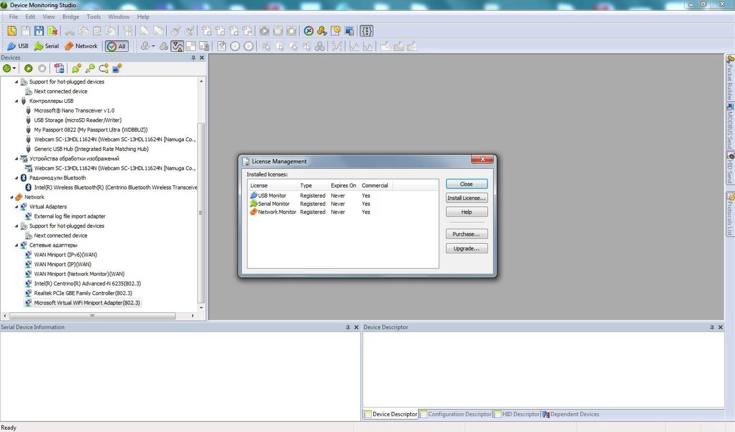735x432 pixels.
Task: Click the colorful circular gauge toolbar icon
Action: [308, 31]
